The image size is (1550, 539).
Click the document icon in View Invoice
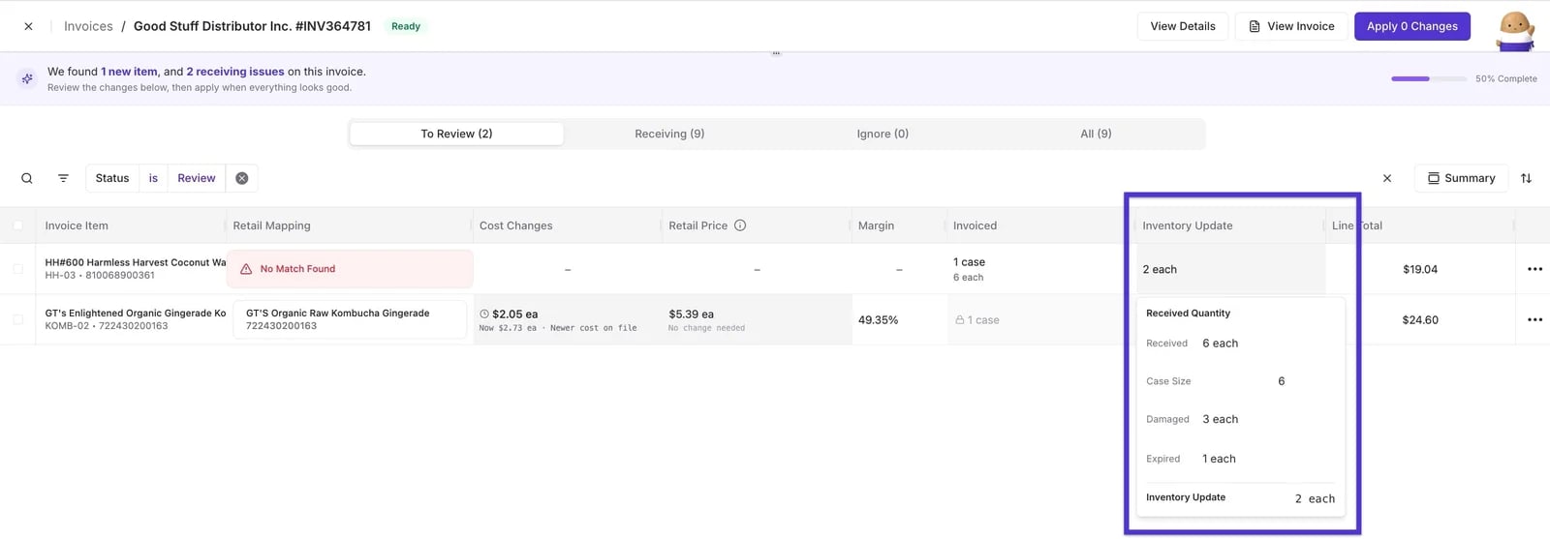[x=1255, y=26]
